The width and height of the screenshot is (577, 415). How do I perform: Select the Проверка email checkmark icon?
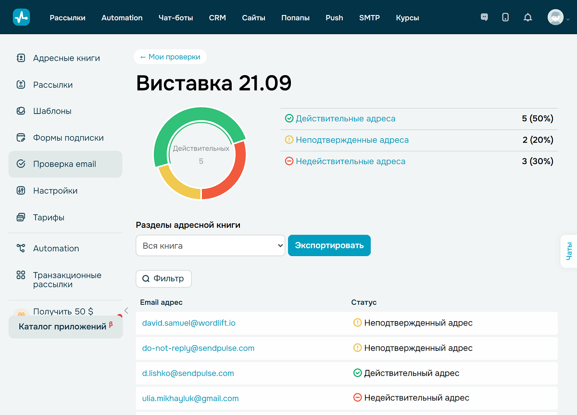click(20, 164)
